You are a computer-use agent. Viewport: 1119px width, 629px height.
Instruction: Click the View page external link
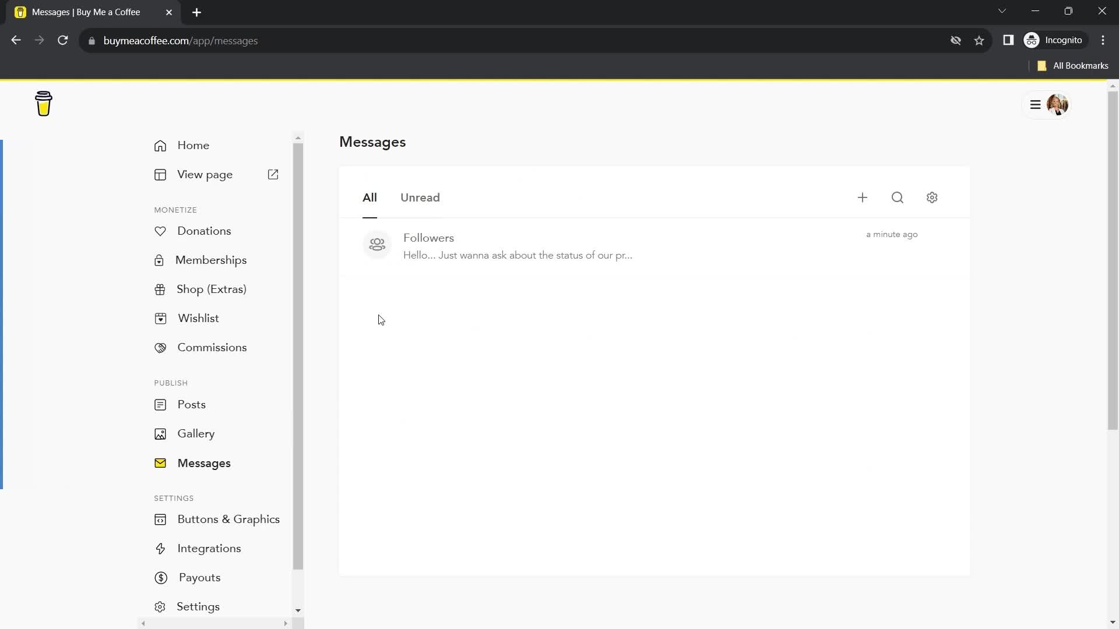point(275,174)
